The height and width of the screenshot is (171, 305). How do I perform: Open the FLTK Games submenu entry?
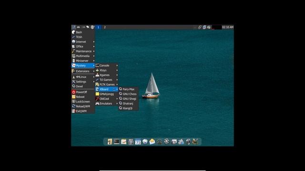tap(107, 85)
